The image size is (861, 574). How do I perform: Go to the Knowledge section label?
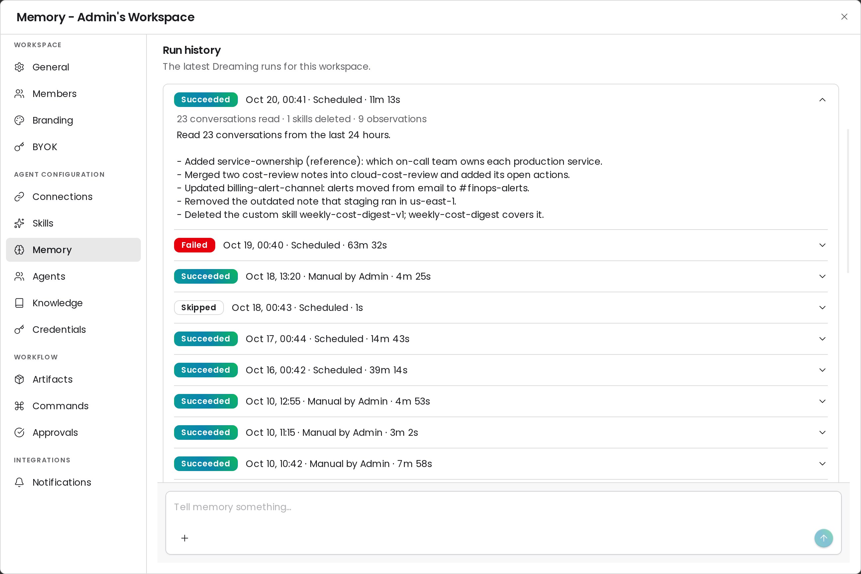[57, 303]
